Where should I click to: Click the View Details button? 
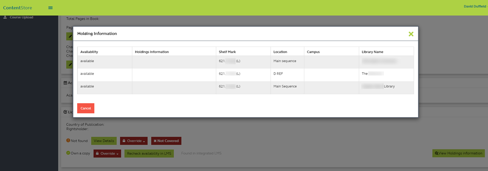click(x=104, y=140)
